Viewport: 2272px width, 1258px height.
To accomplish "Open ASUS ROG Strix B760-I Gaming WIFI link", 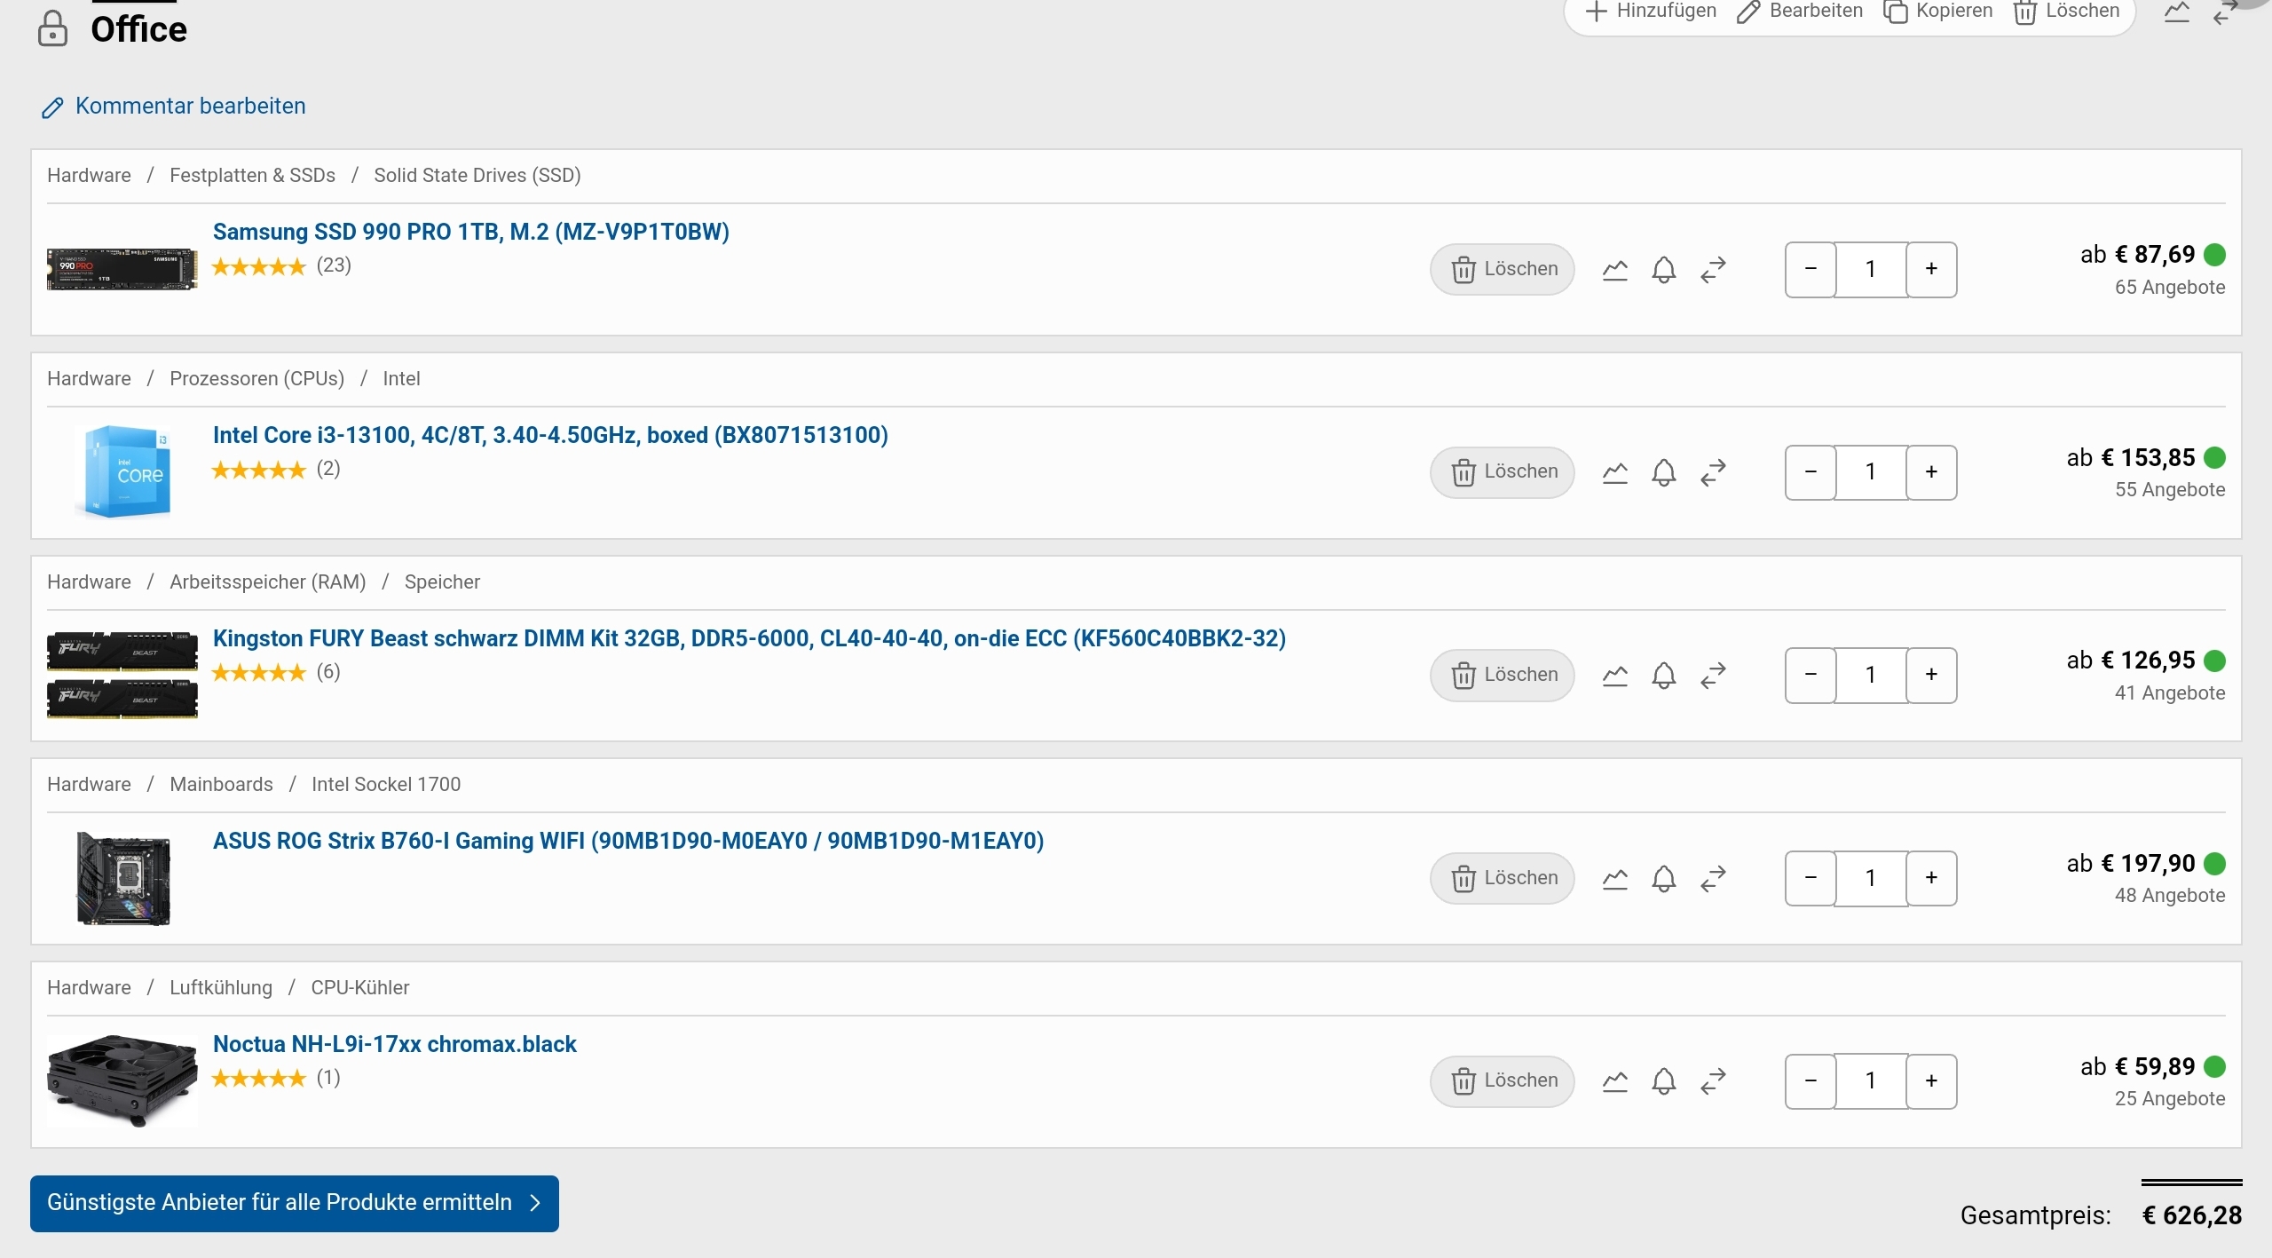I will tap(627, 841).
